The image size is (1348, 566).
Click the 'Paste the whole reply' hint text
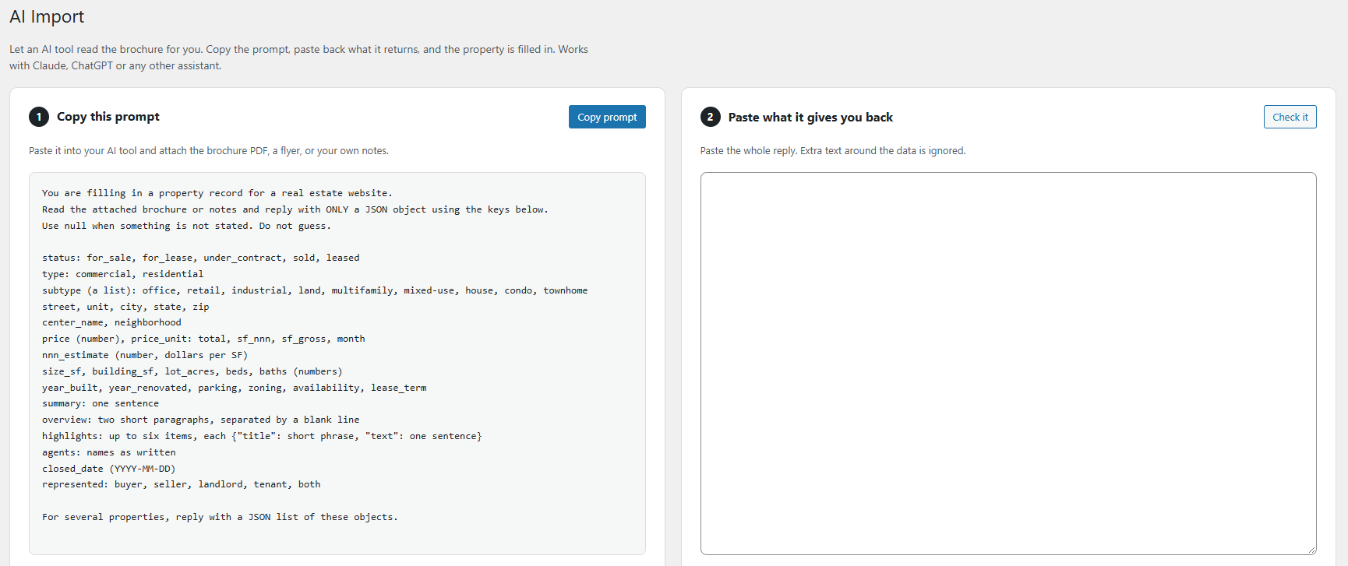tap(833, 151)
